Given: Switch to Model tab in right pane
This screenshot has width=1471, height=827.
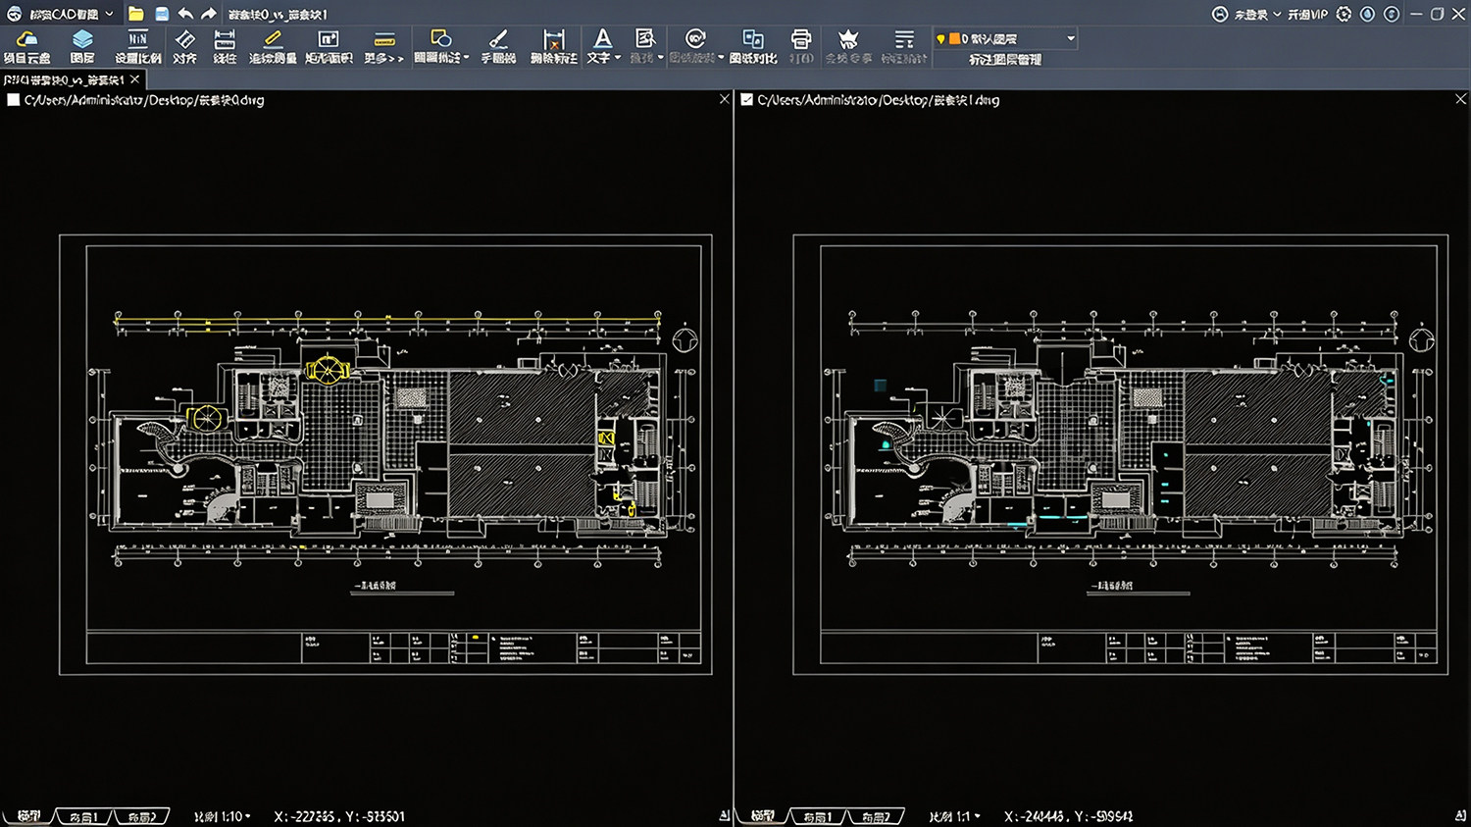Looking at the screenshot, I should 762,816.
